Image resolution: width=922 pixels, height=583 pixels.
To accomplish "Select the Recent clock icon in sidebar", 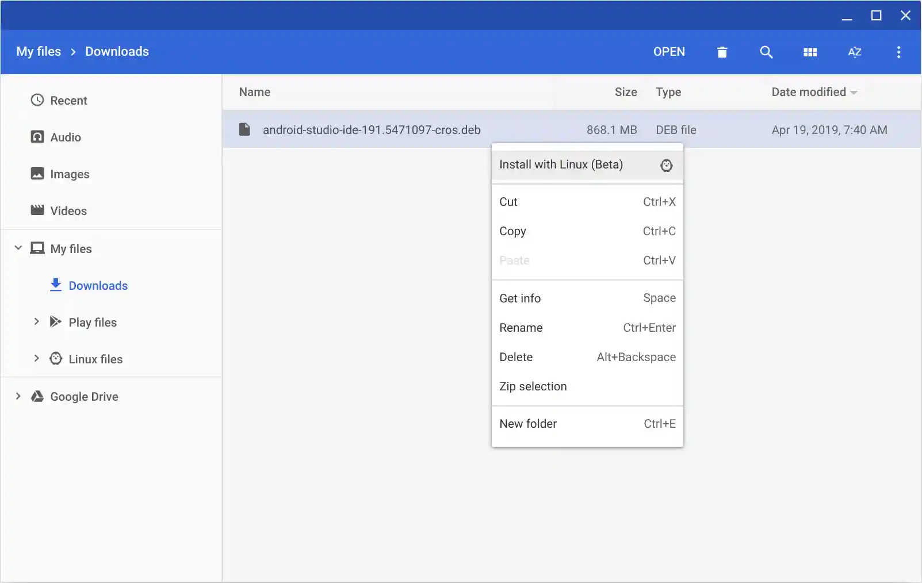I will pyautogui.click(x=37, y=99).
